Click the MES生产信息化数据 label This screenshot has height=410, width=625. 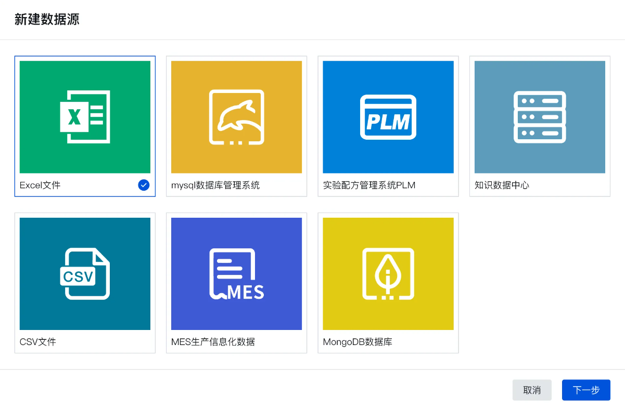coord(213,342)
